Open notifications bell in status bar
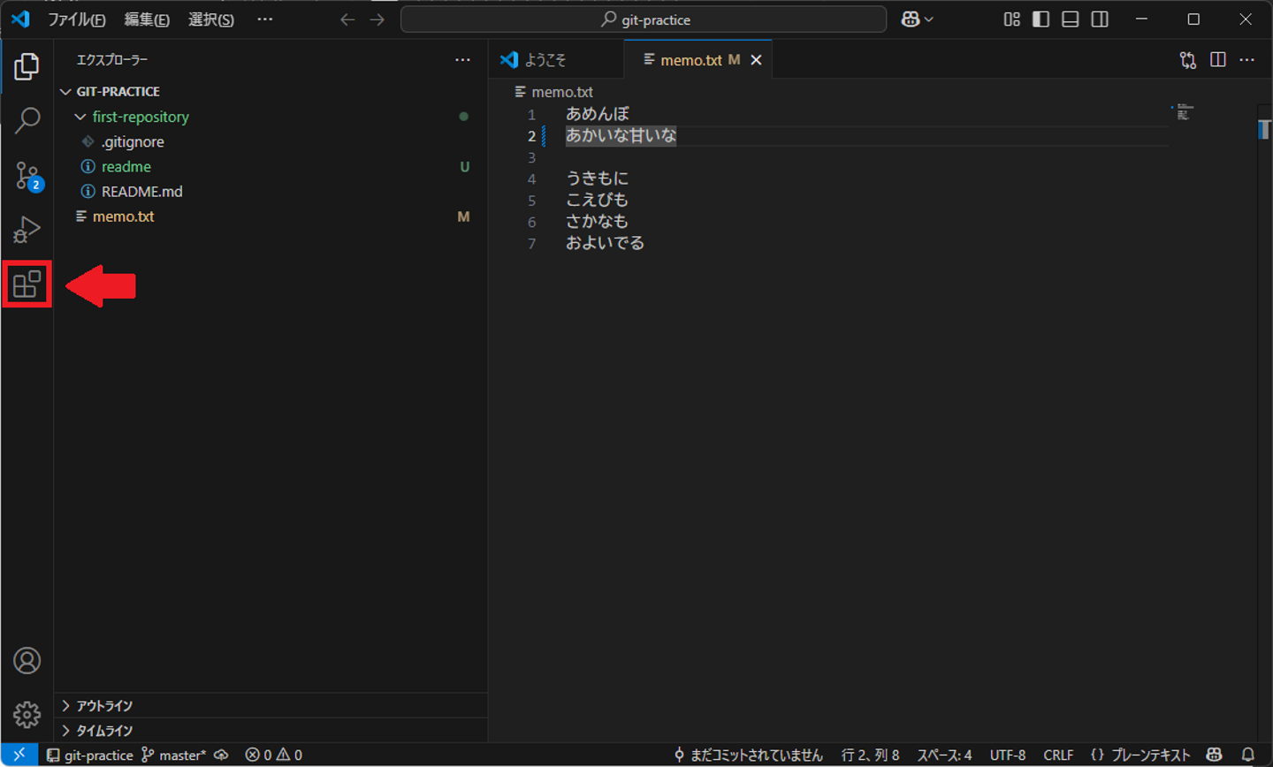 coord(1248,755)
